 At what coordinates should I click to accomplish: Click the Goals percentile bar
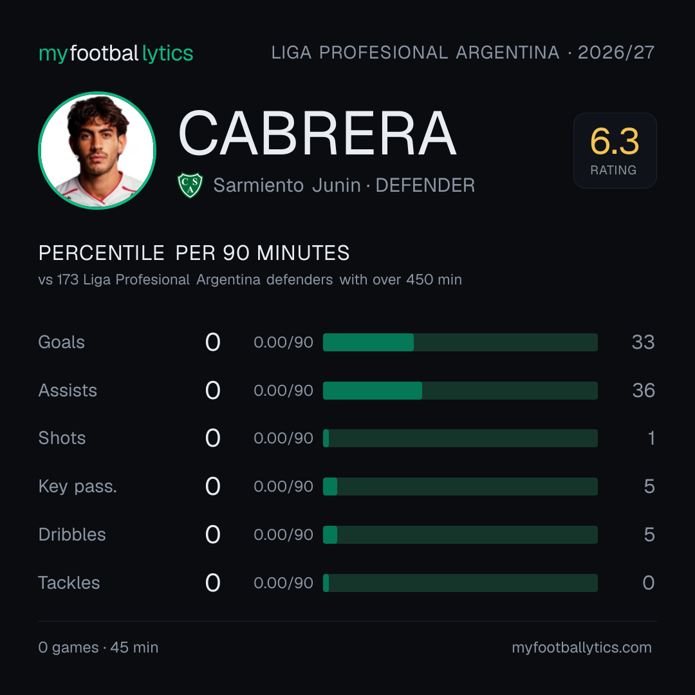(x=460, y=342)
